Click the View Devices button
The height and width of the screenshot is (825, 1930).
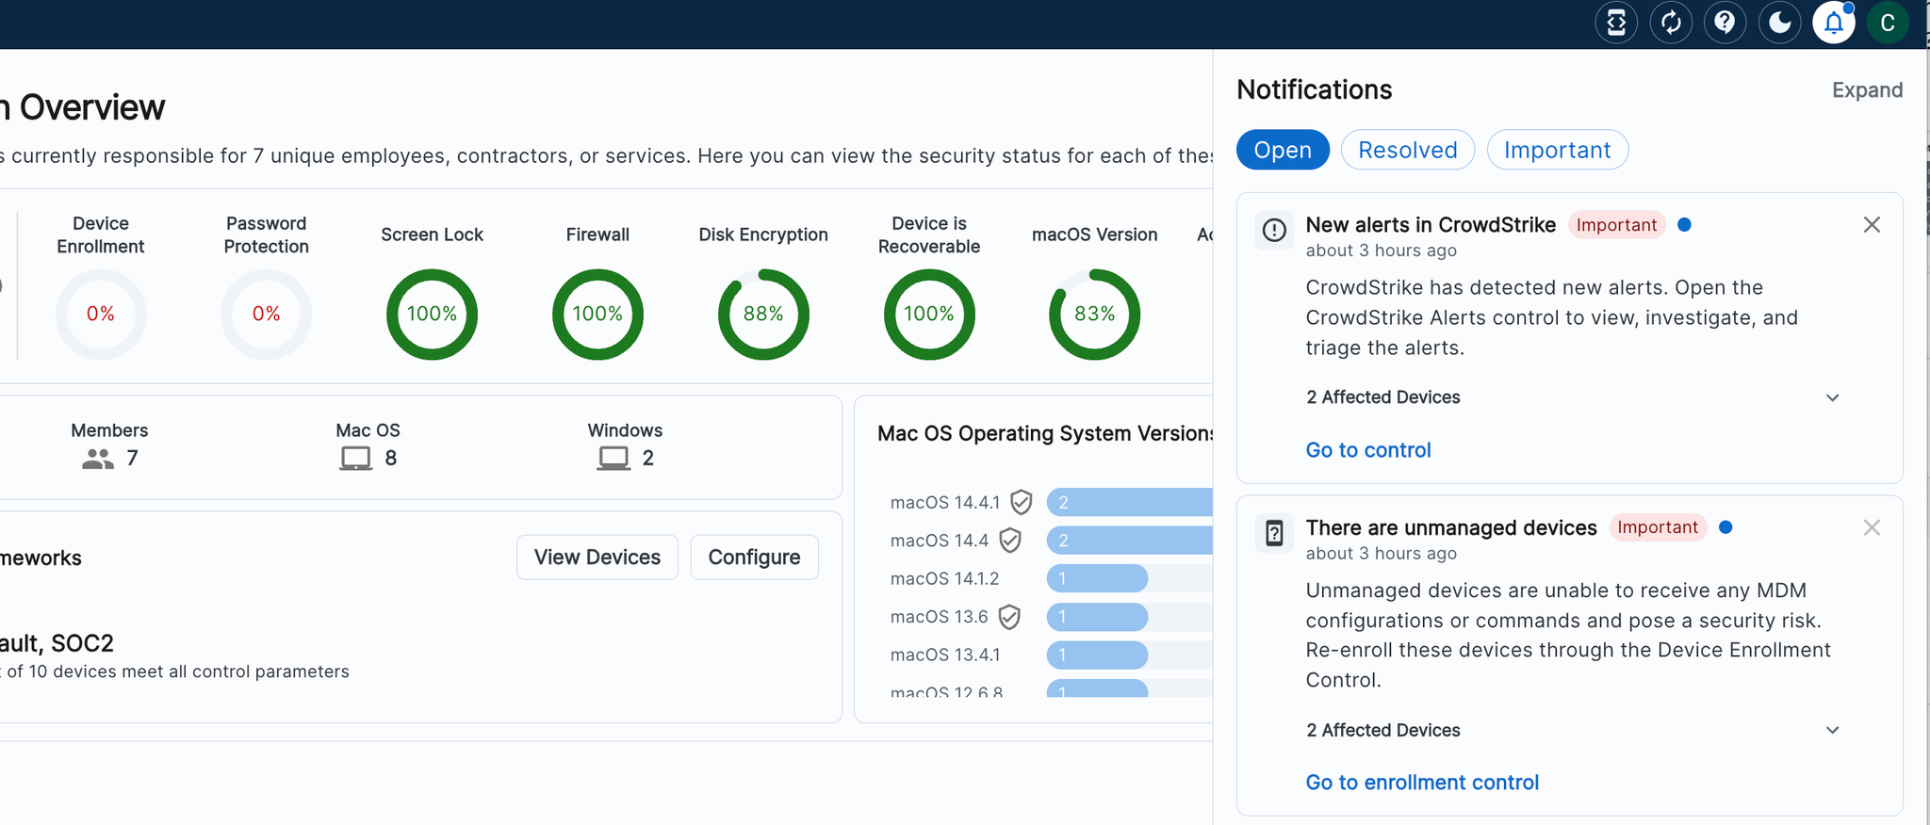[x=597, y=558]
